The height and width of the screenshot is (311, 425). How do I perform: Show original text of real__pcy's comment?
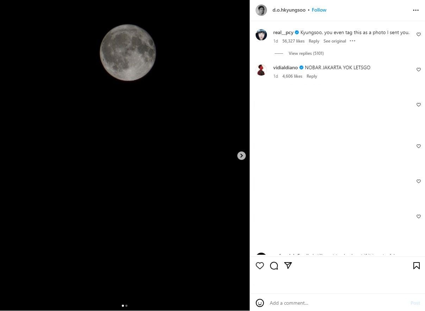tap(335, 41)
